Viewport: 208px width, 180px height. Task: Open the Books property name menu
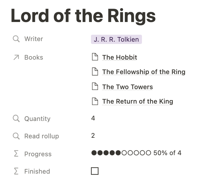tap(34, 57)
